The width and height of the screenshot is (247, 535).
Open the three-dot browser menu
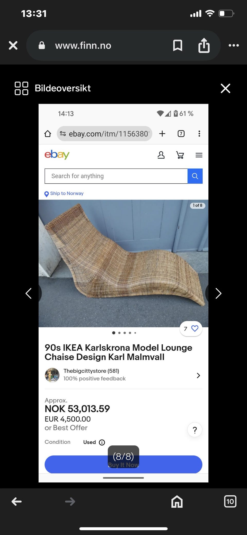pyautogui.click(x=234, y=45)
